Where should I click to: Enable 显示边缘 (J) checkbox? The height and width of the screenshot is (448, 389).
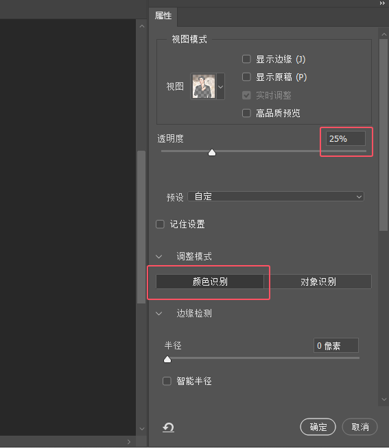pyautogui.click(x=246, y=59)
